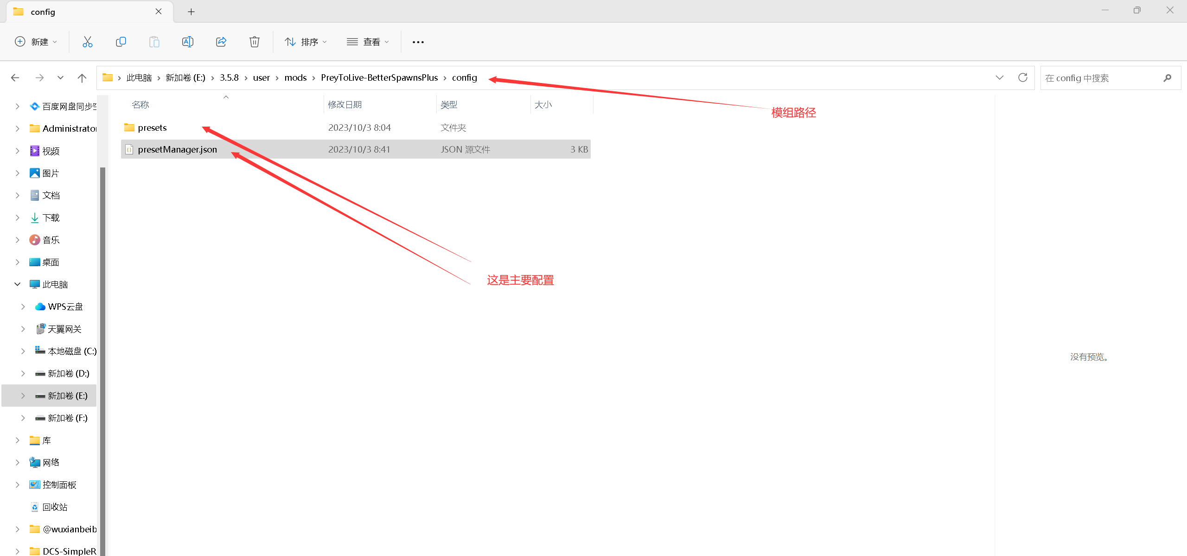Click the navigation pane vertical scrollbar
This screenshot has width=1187, height=556.
(102, 362)
